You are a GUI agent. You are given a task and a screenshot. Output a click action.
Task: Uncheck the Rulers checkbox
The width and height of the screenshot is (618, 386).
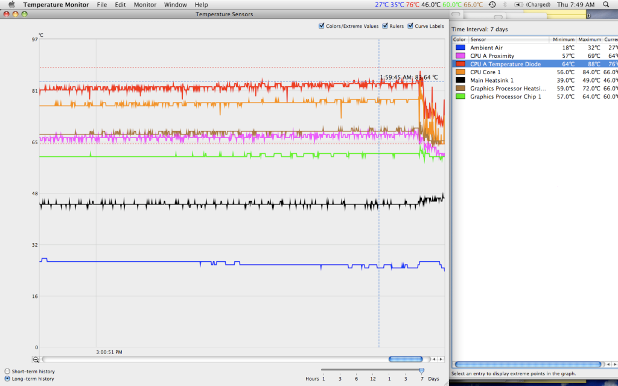click(x=385, y=26)
